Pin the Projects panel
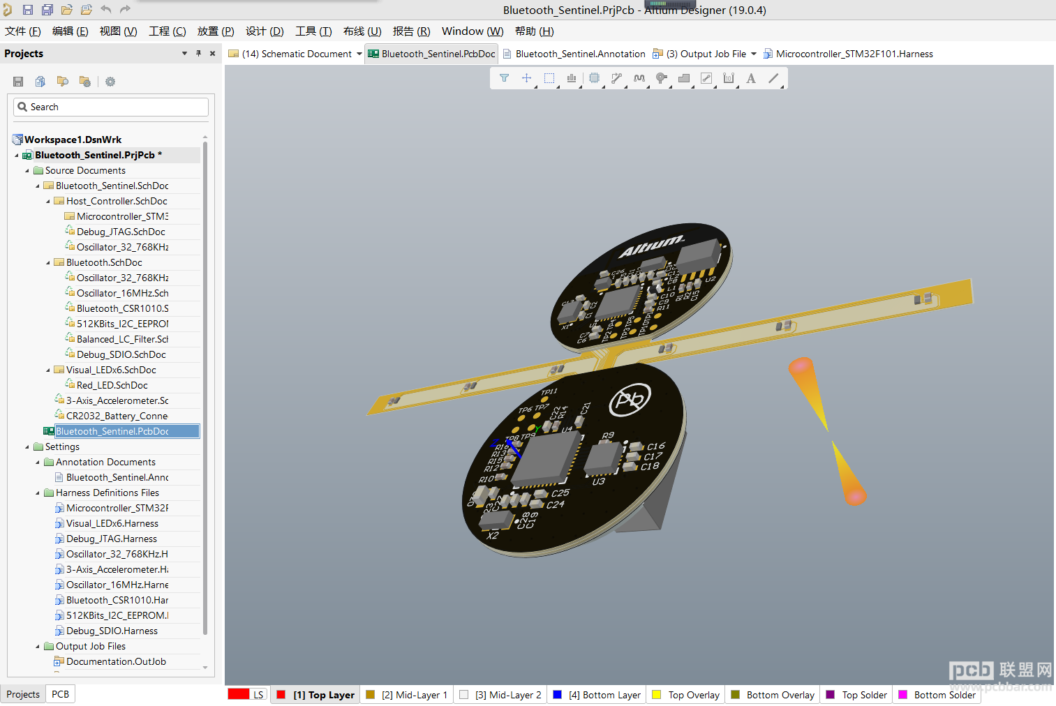1056x706 pixels. tap(198, 53)
